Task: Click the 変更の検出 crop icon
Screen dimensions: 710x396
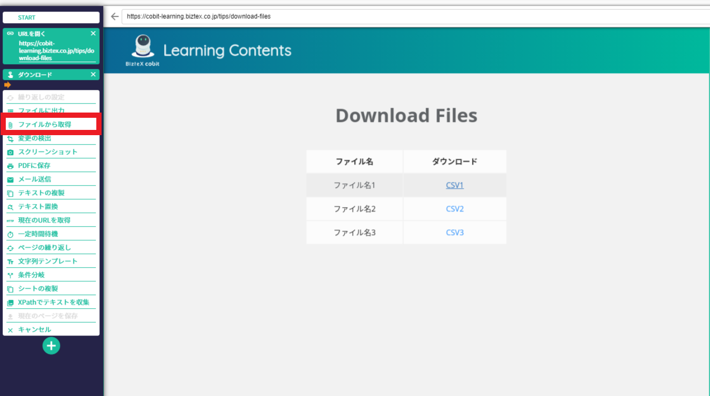Action: [x=11, y=139]
